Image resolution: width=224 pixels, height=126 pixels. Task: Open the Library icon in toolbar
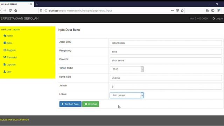click(x=208, y=10)
